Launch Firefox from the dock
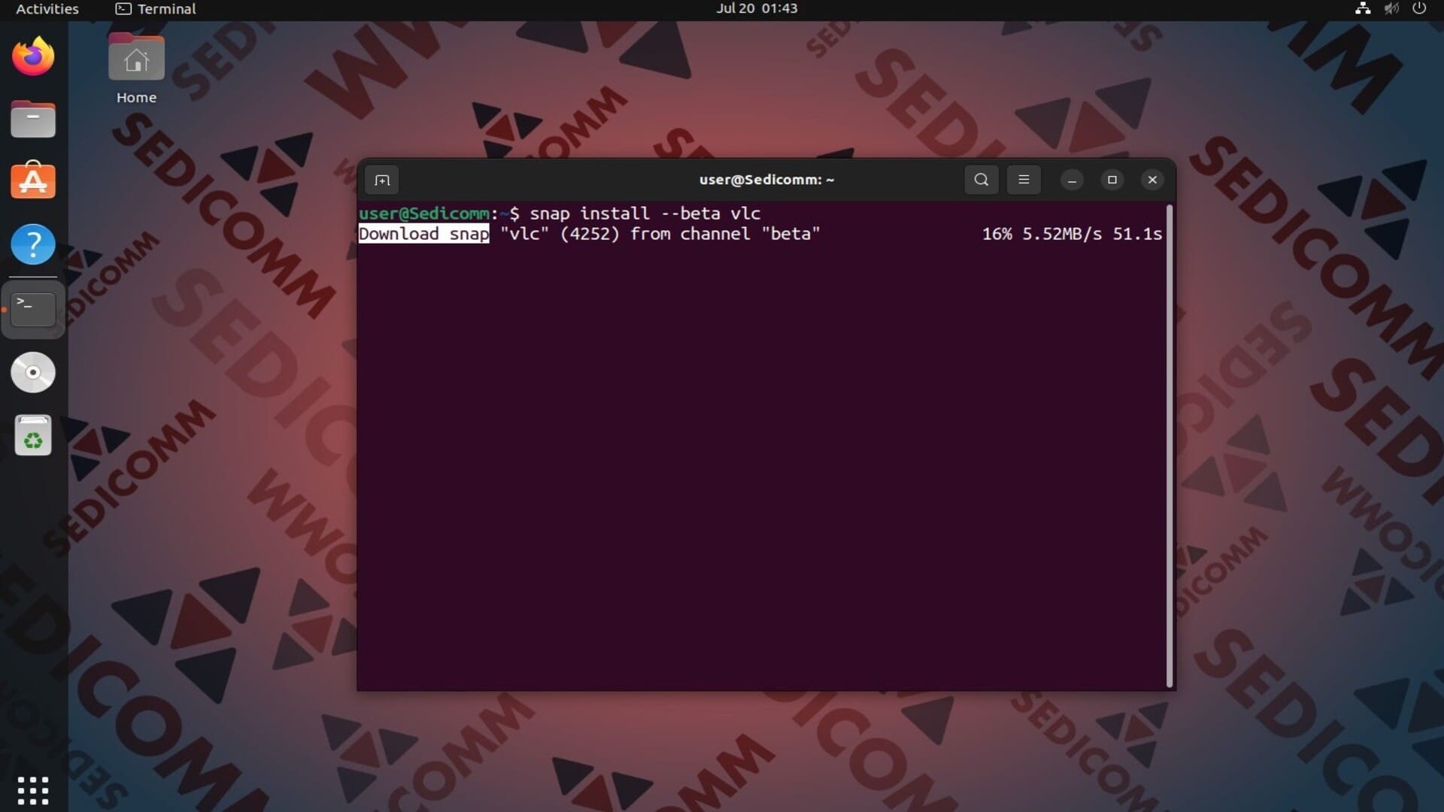 [x=33, y=56]
